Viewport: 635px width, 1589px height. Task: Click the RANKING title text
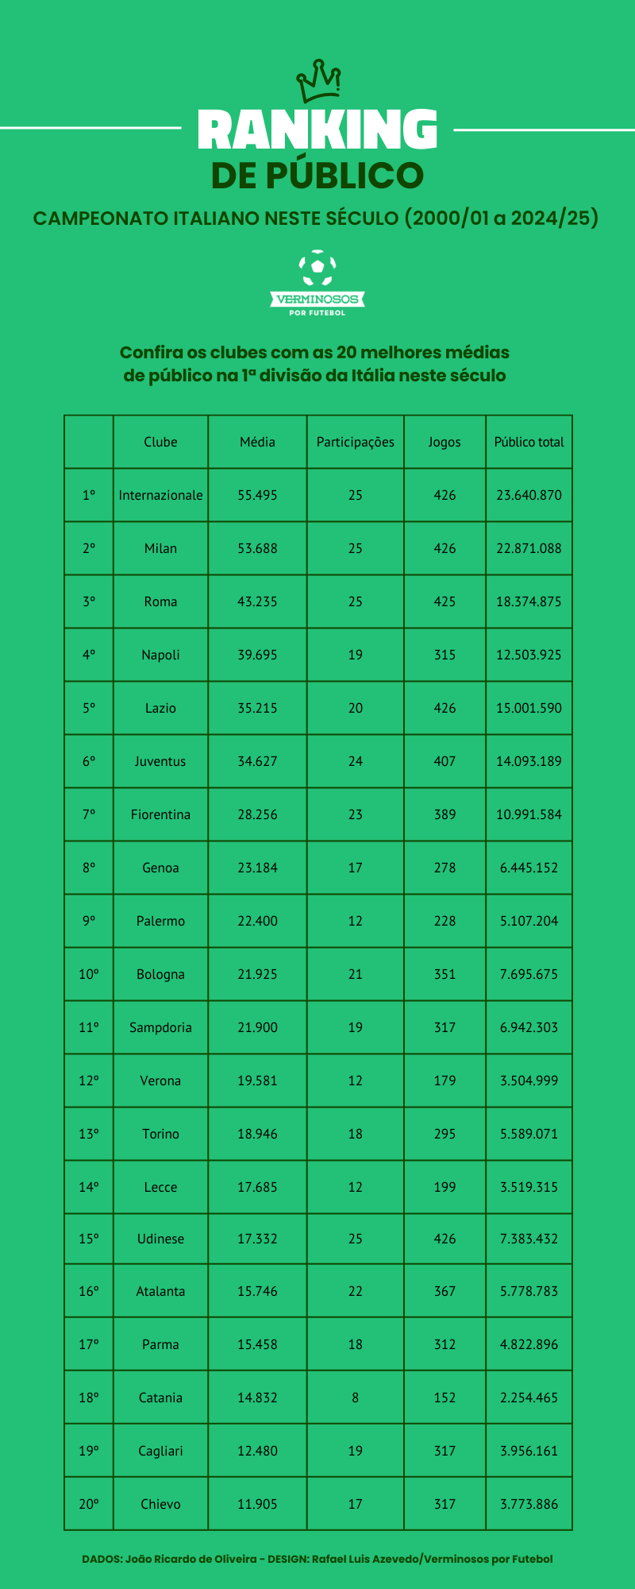[x=317, y=130]
